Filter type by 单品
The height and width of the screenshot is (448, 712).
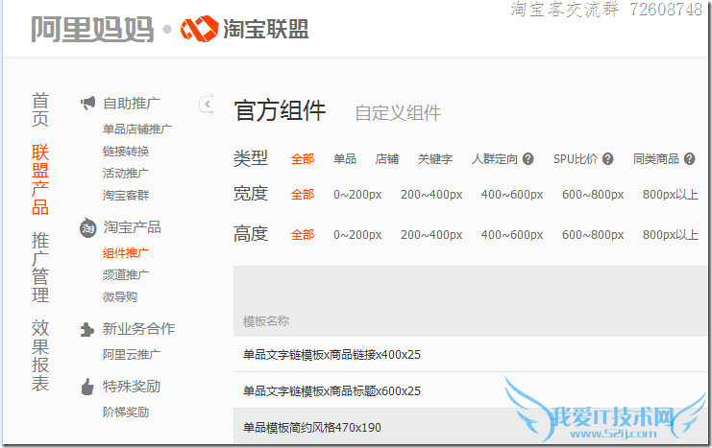345,159
